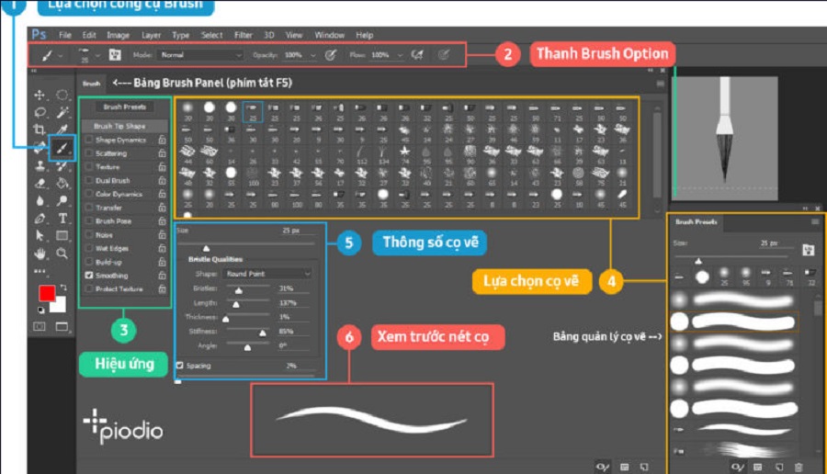The height and width of the screenshot is (474, 827).
Task: Select the Crop tool
Action: click(x=40, y=130)
